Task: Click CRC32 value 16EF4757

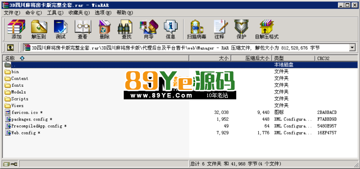Action: pyautogui.click(x=327, y=133)
